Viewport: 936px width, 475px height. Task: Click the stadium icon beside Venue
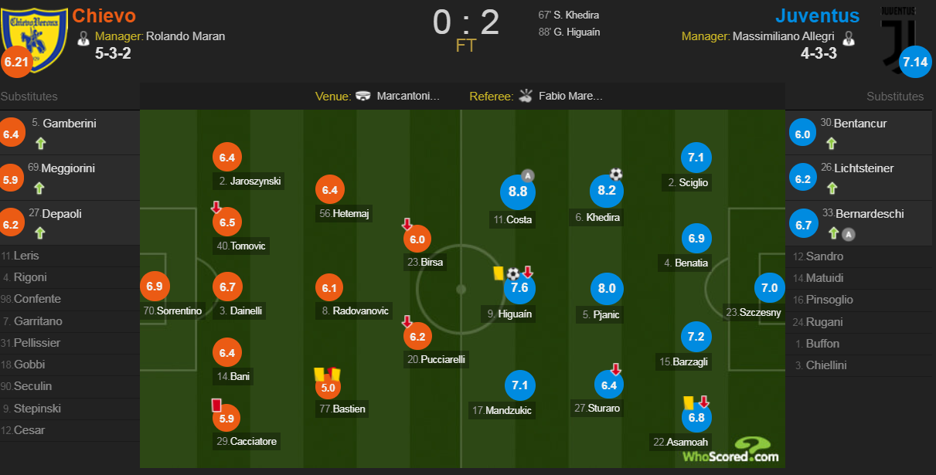(363, 97)
